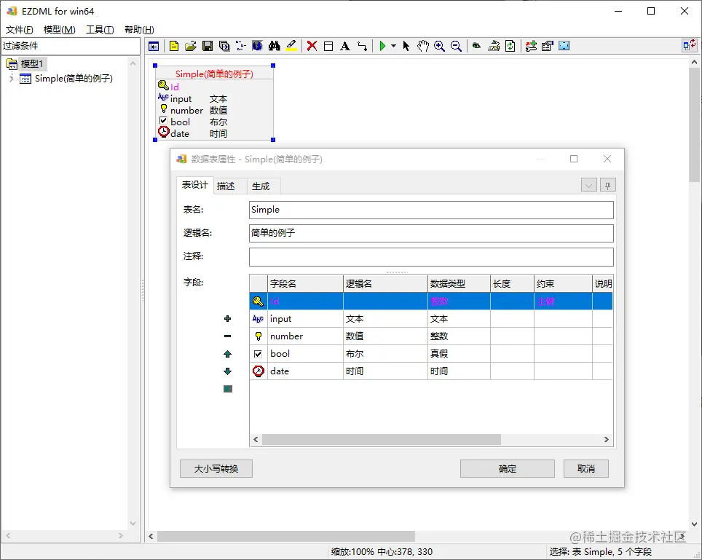702x560 pixels.
Task: Select 模型1 in the model tree
Action: pyautogui.click(x=32, y=63)
